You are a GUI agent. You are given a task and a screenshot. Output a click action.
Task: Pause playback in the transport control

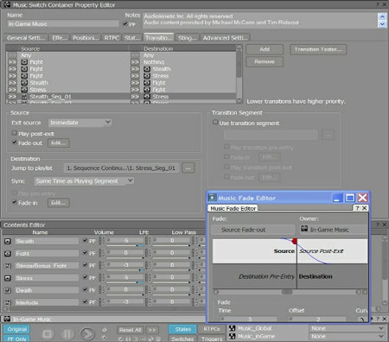67,334
